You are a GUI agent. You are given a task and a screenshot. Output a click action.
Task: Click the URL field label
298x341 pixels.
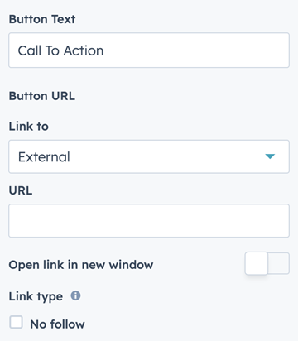pos(21,190)
